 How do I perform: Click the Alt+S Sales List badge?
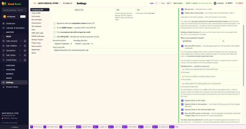(x=141, y=127)
